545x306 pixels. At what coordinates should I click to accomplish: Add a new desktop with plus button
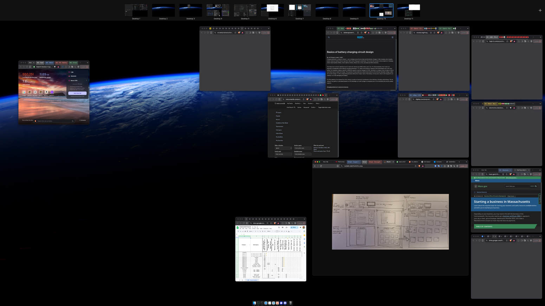(x=540, y=10)
